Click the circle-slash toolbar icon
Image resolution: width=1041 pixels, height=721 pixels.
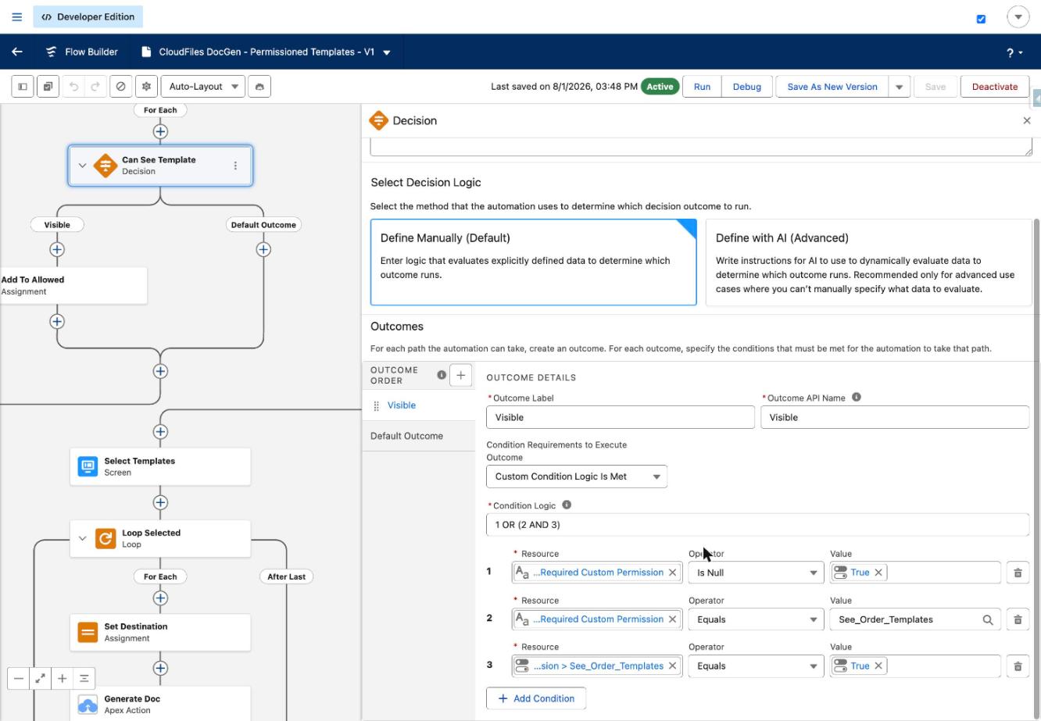(x=120, y=87)
